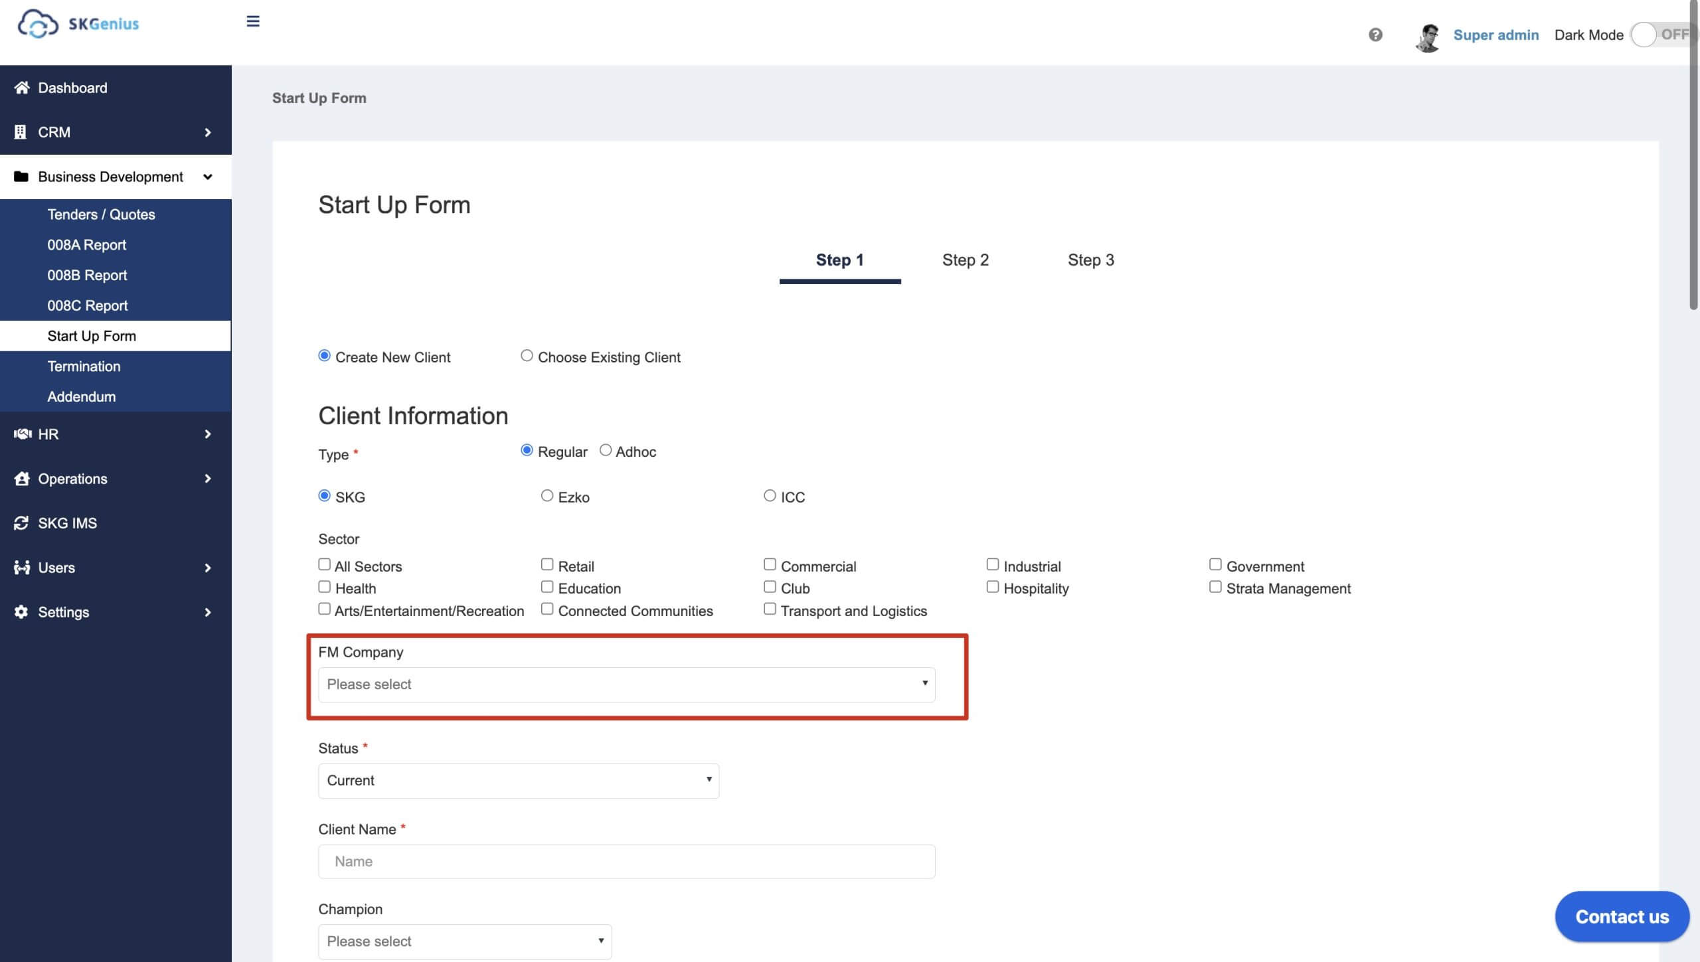Open the FM Company dropdown
The image size is (1700, 962).
pyautogui.click(x=627, y=683)
